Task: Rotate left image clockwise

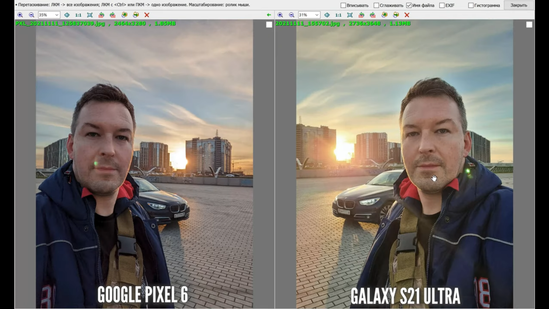Action: (113, 15)
